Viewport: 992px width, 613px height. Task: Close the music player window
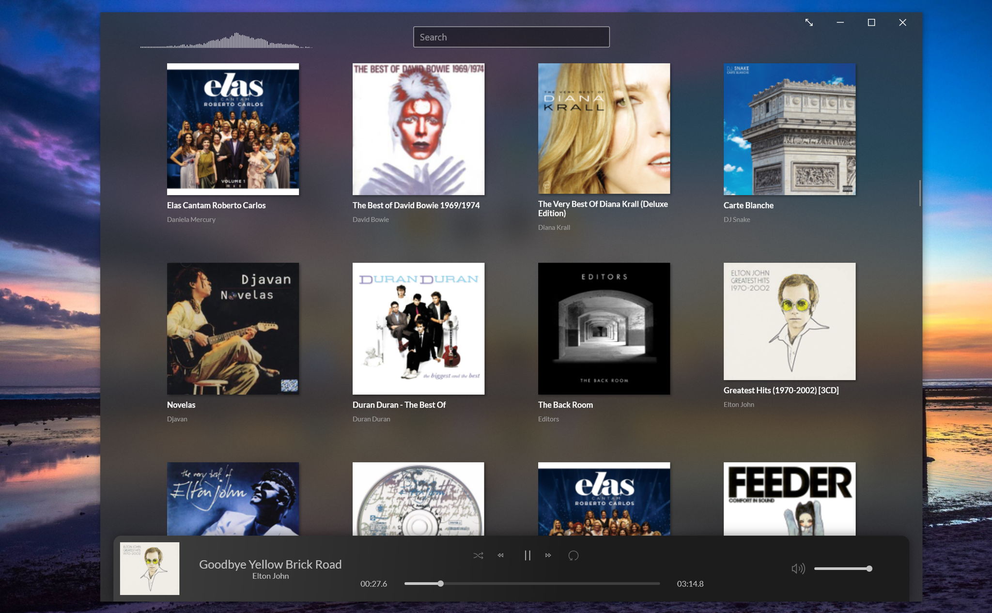(902, 22)
